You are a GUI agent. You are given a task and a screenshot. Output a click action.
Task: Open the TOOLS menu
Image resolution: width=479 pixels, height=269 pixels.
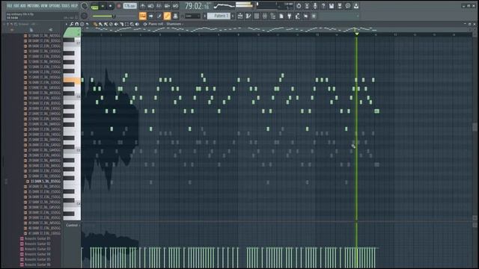(66, 6)
